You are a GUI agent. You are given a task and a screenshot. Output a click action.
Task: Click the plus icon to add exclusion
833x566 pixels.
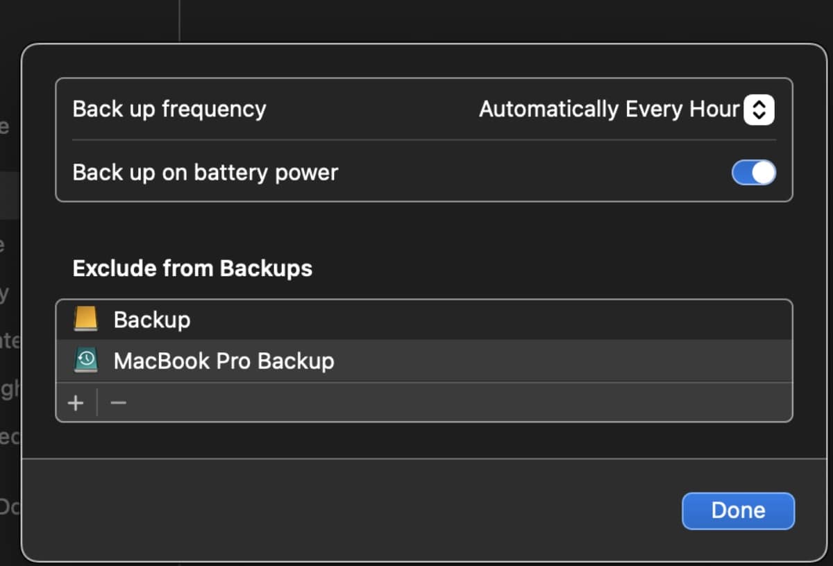76,402
